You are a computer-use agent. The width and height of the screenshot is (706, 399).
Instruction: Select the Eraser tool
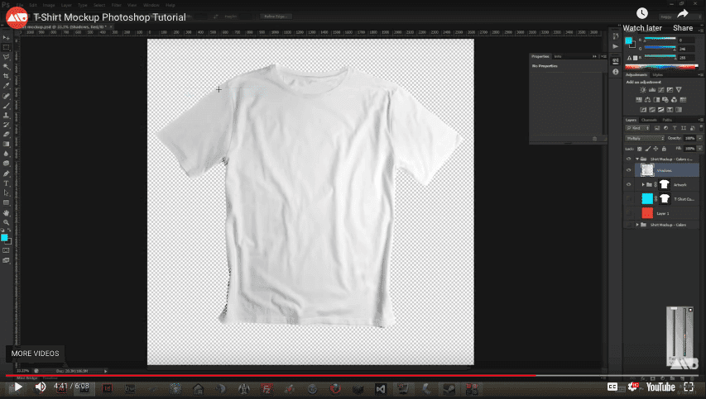pyautogui.click(x=7, y=135)
